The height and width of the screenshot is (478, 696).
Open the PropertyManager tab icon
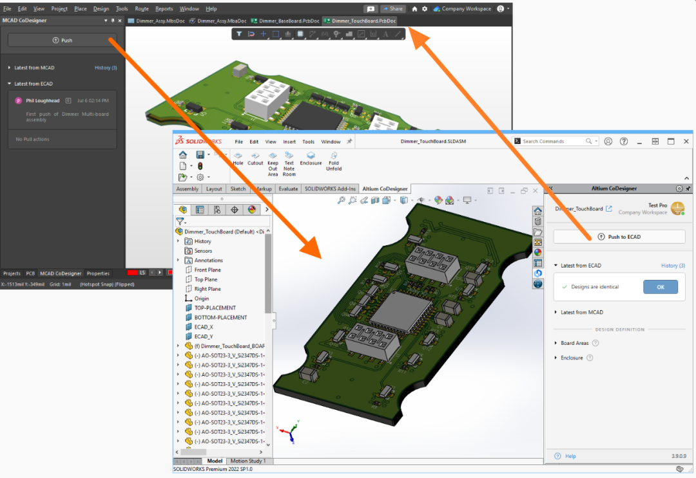[x=200, y=210]
